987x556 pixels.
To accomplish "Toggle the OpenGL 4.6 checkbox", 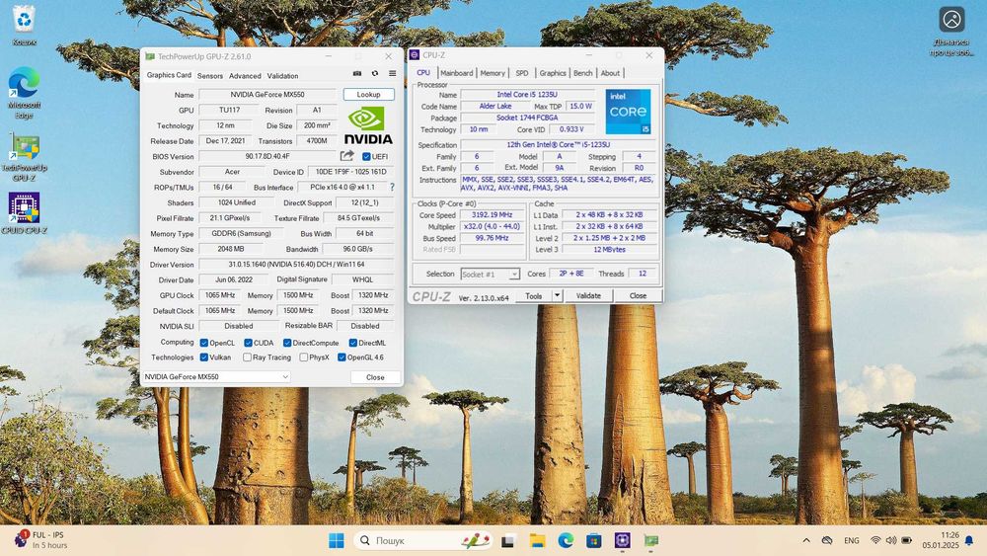I will coord(342,357).
